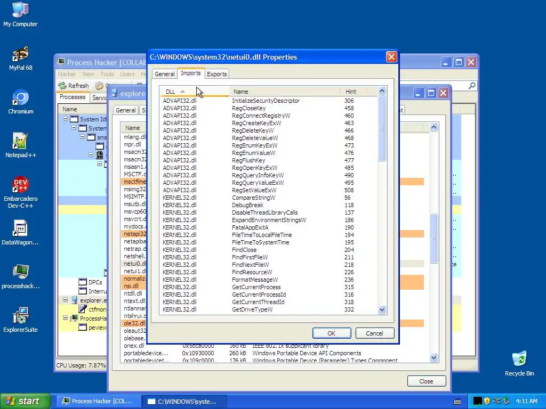
Task: Click yellow security shield tray icon
Action: coord(487,401)
